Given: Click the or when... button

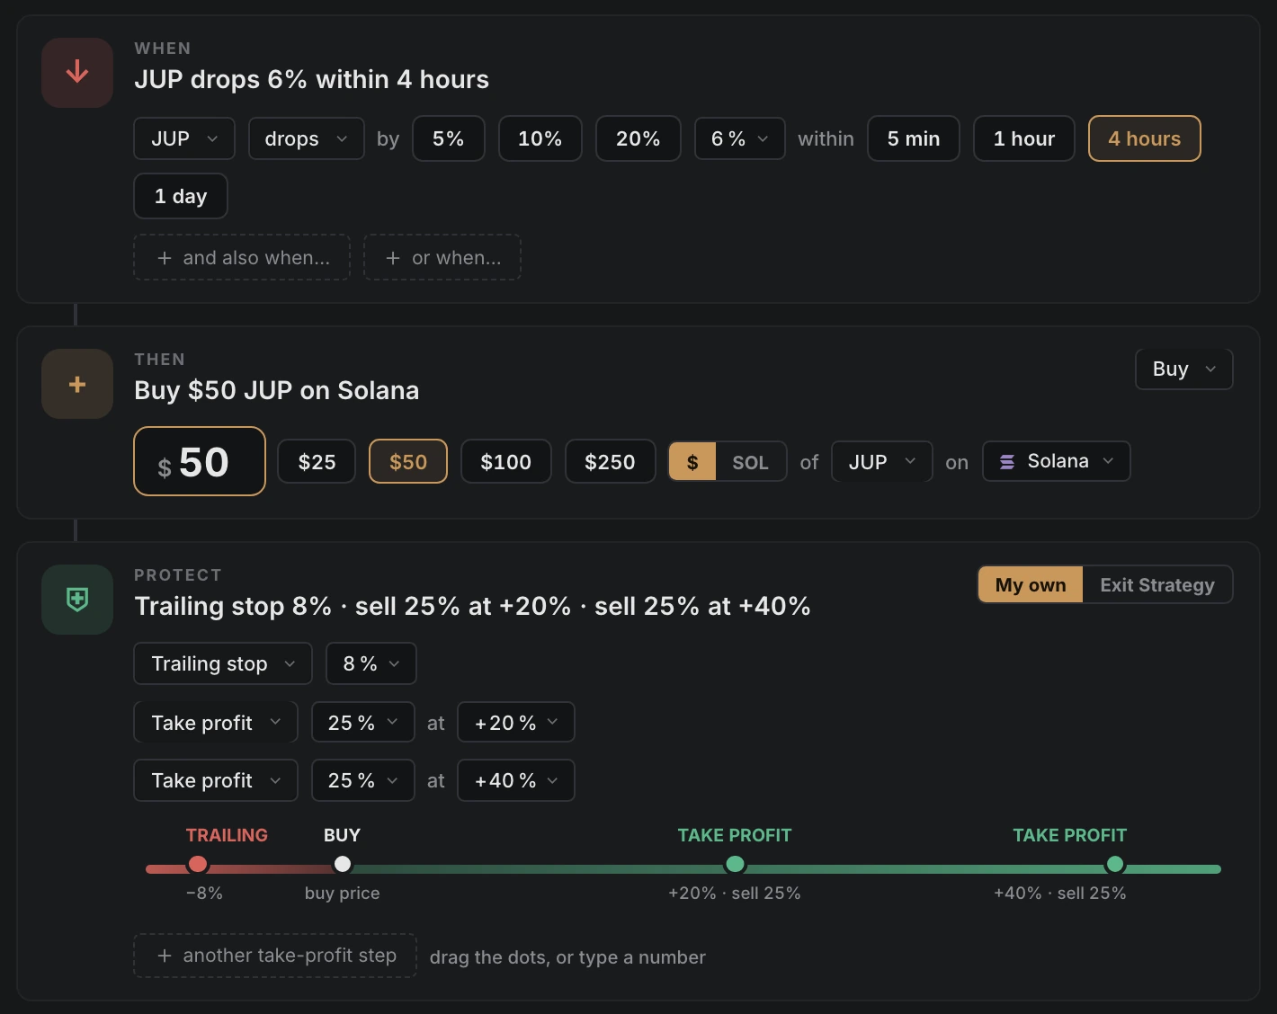Looking at the screenshot, I should click(442, 257).
